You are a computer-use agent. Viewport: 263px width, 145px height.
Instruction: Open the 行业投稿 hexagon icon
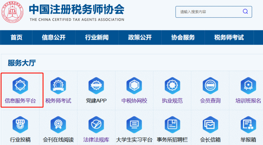20,125
